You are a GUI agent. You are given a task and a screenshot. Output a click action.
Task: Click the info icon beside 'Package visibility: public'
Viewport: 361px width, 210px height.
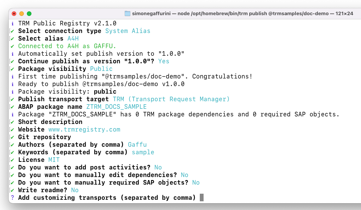click(x=12, y=92)
